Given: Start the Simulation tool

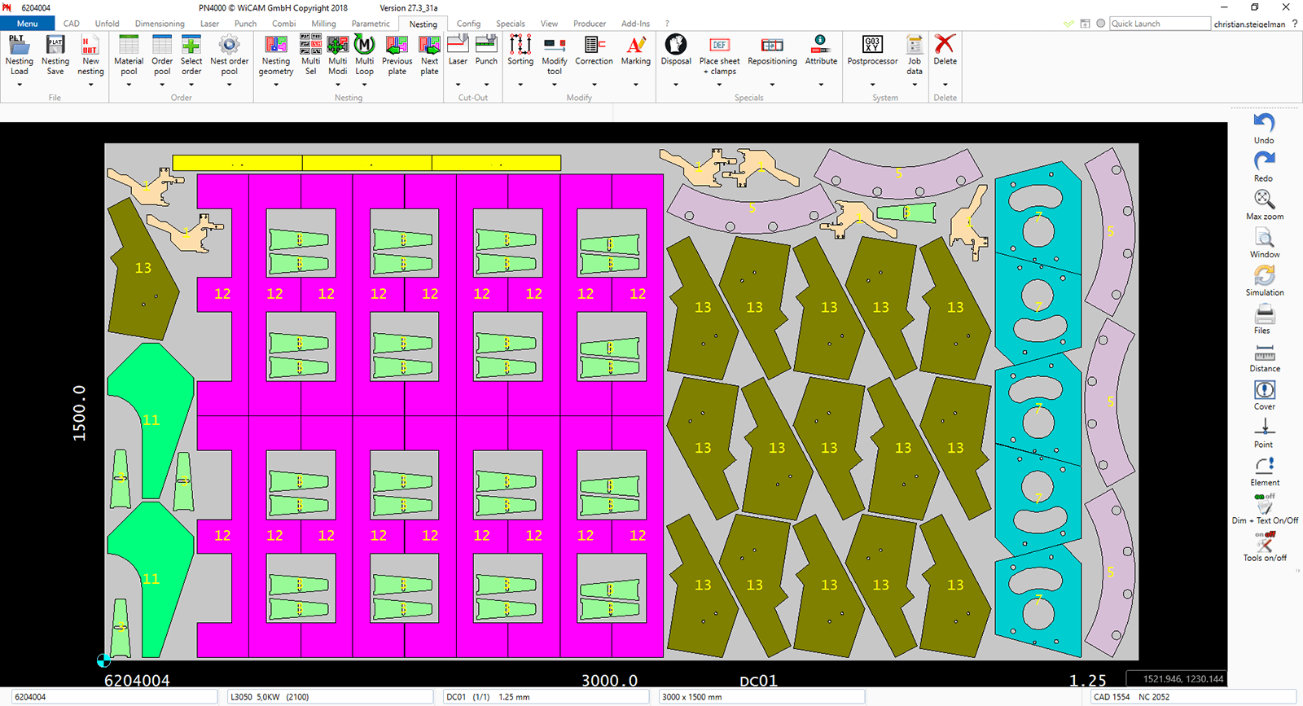Looking at the screenshot, I should pos(1264,276).
